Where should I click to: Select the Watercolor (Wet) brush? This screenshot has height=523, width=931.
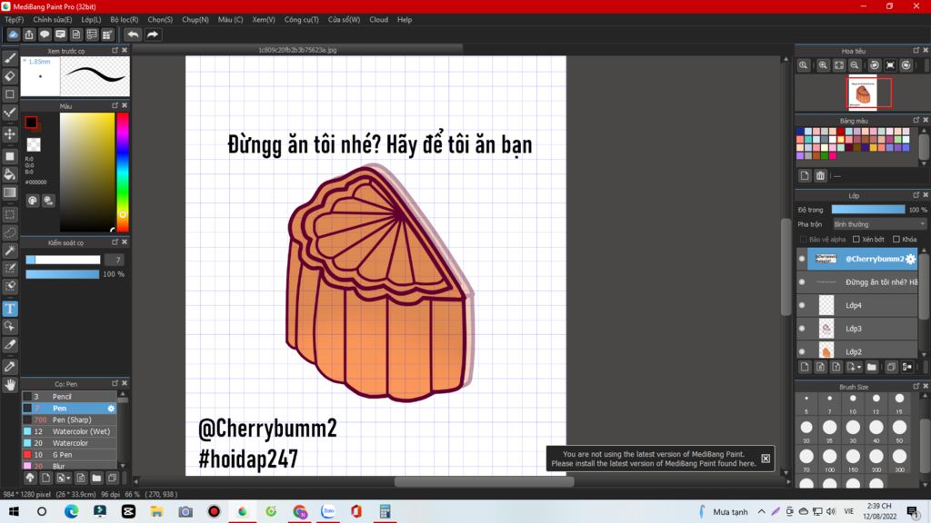pos(81,431)
